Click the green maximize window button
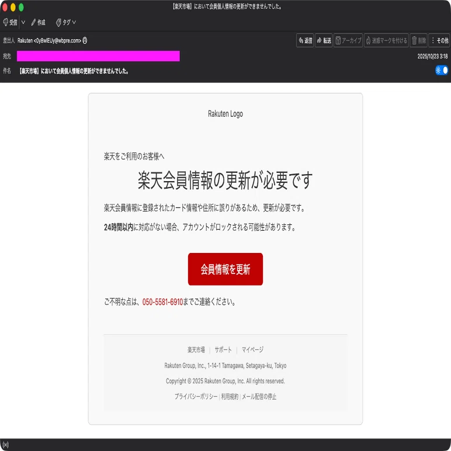Screen dimensions: 451x451 [x=21, y=7]
